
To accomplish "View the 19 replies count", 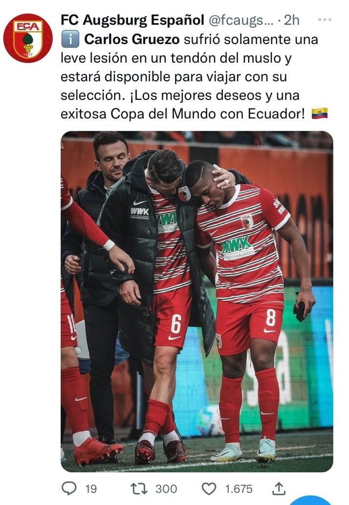I will 91,489.
